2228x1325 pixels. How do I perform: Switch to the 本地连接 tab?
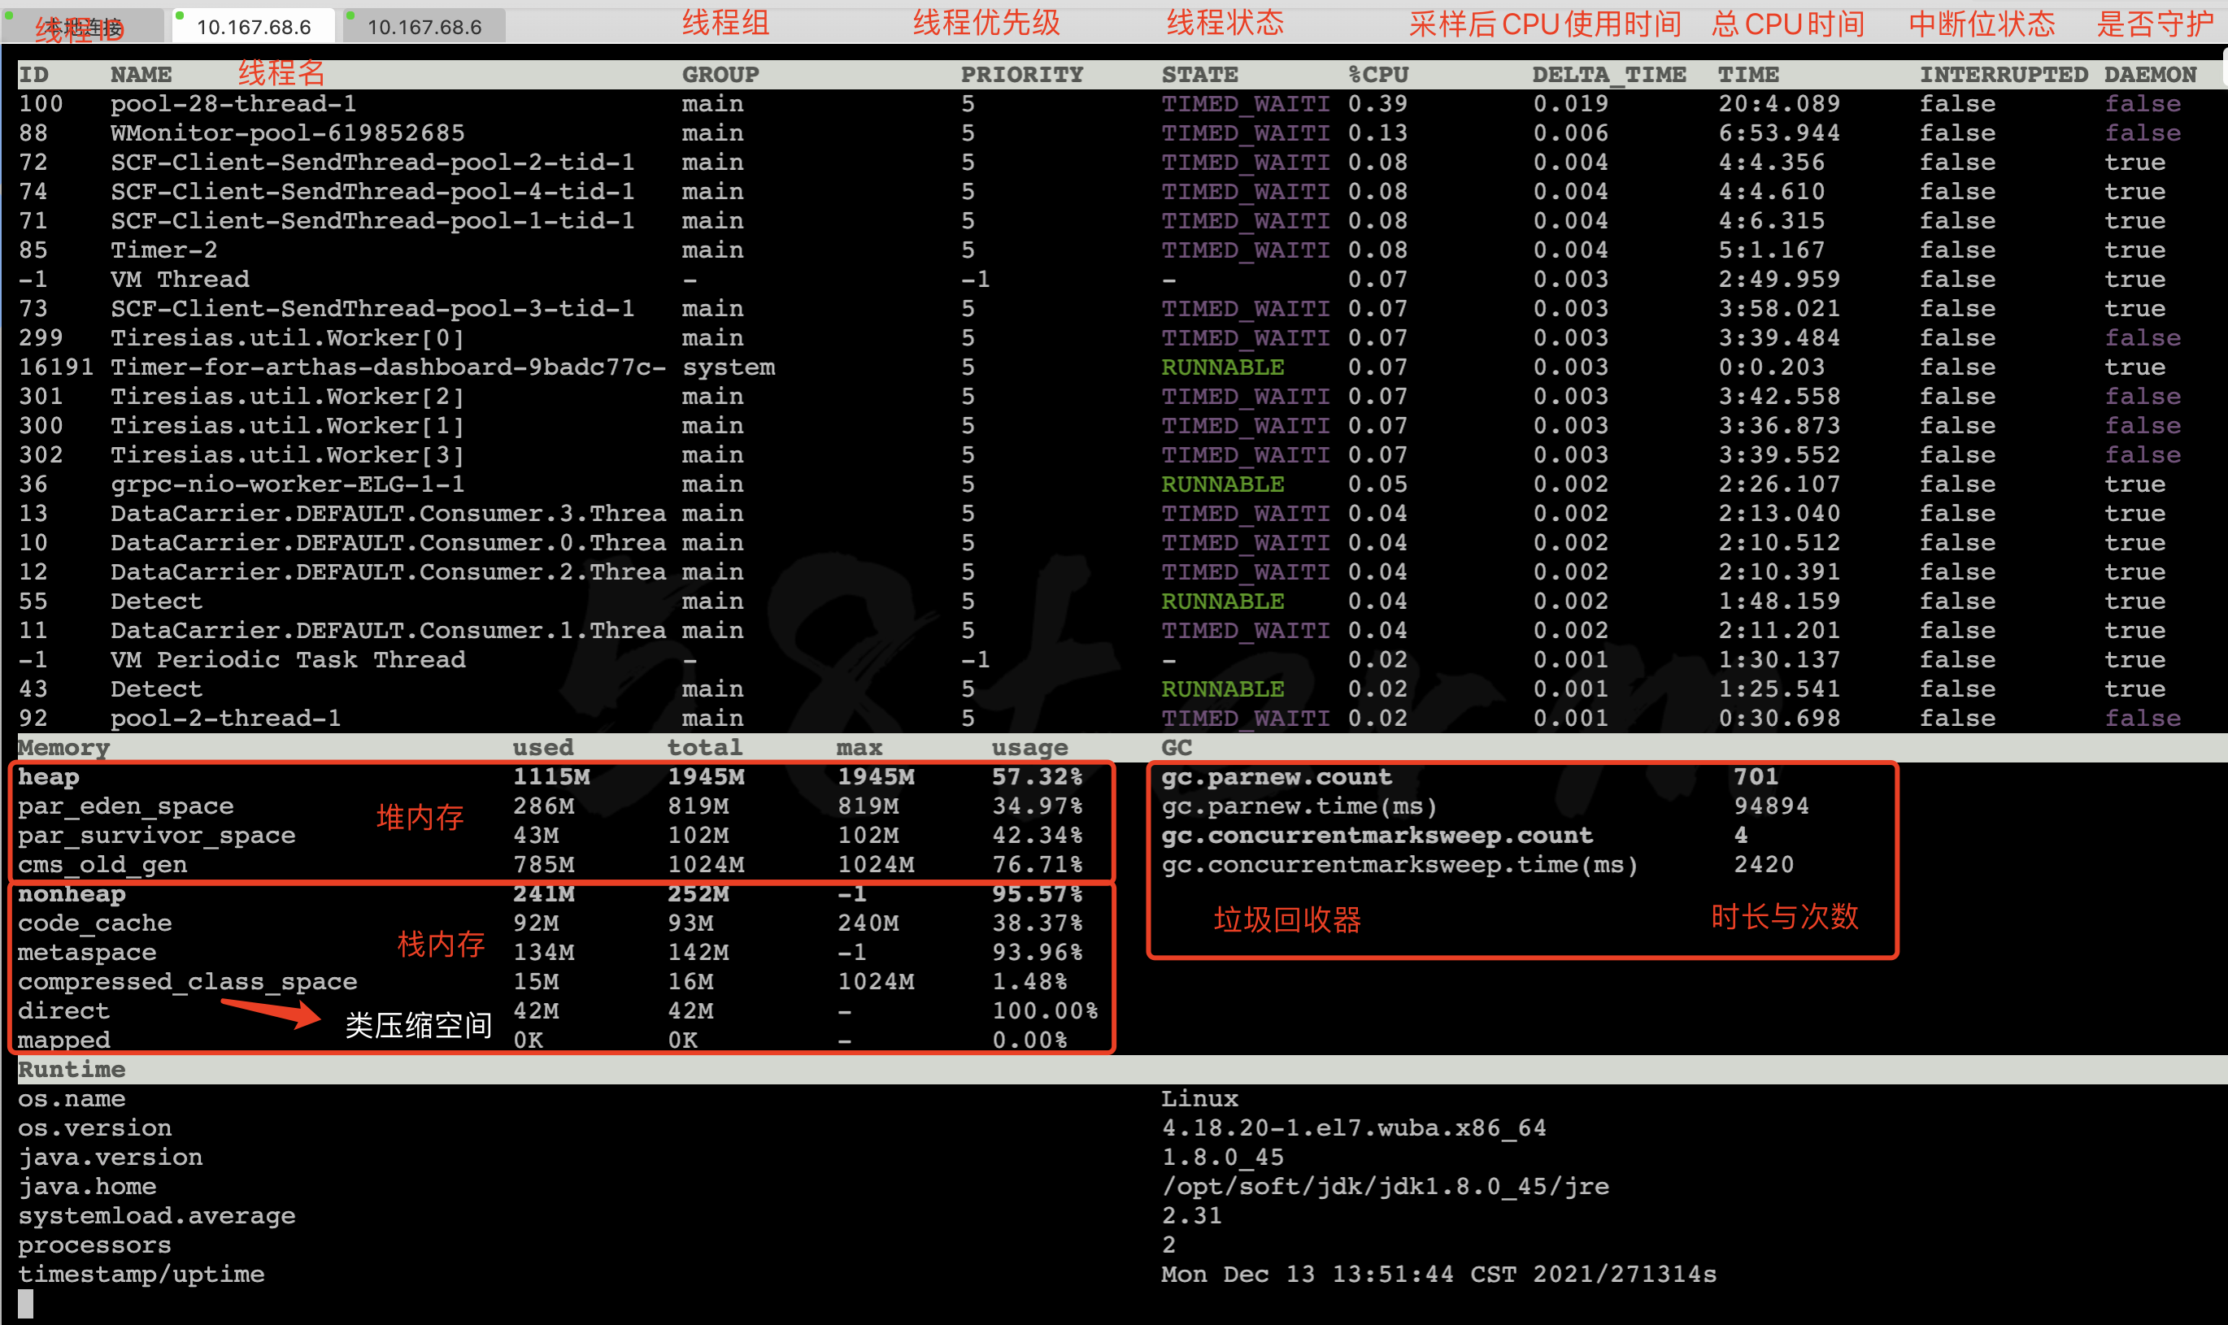click(85, 27)
